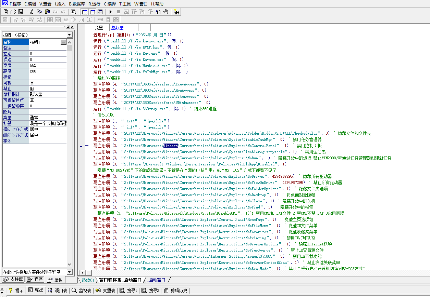
Task: Switch to the 属性 properties tab
Action: [54, 280]
